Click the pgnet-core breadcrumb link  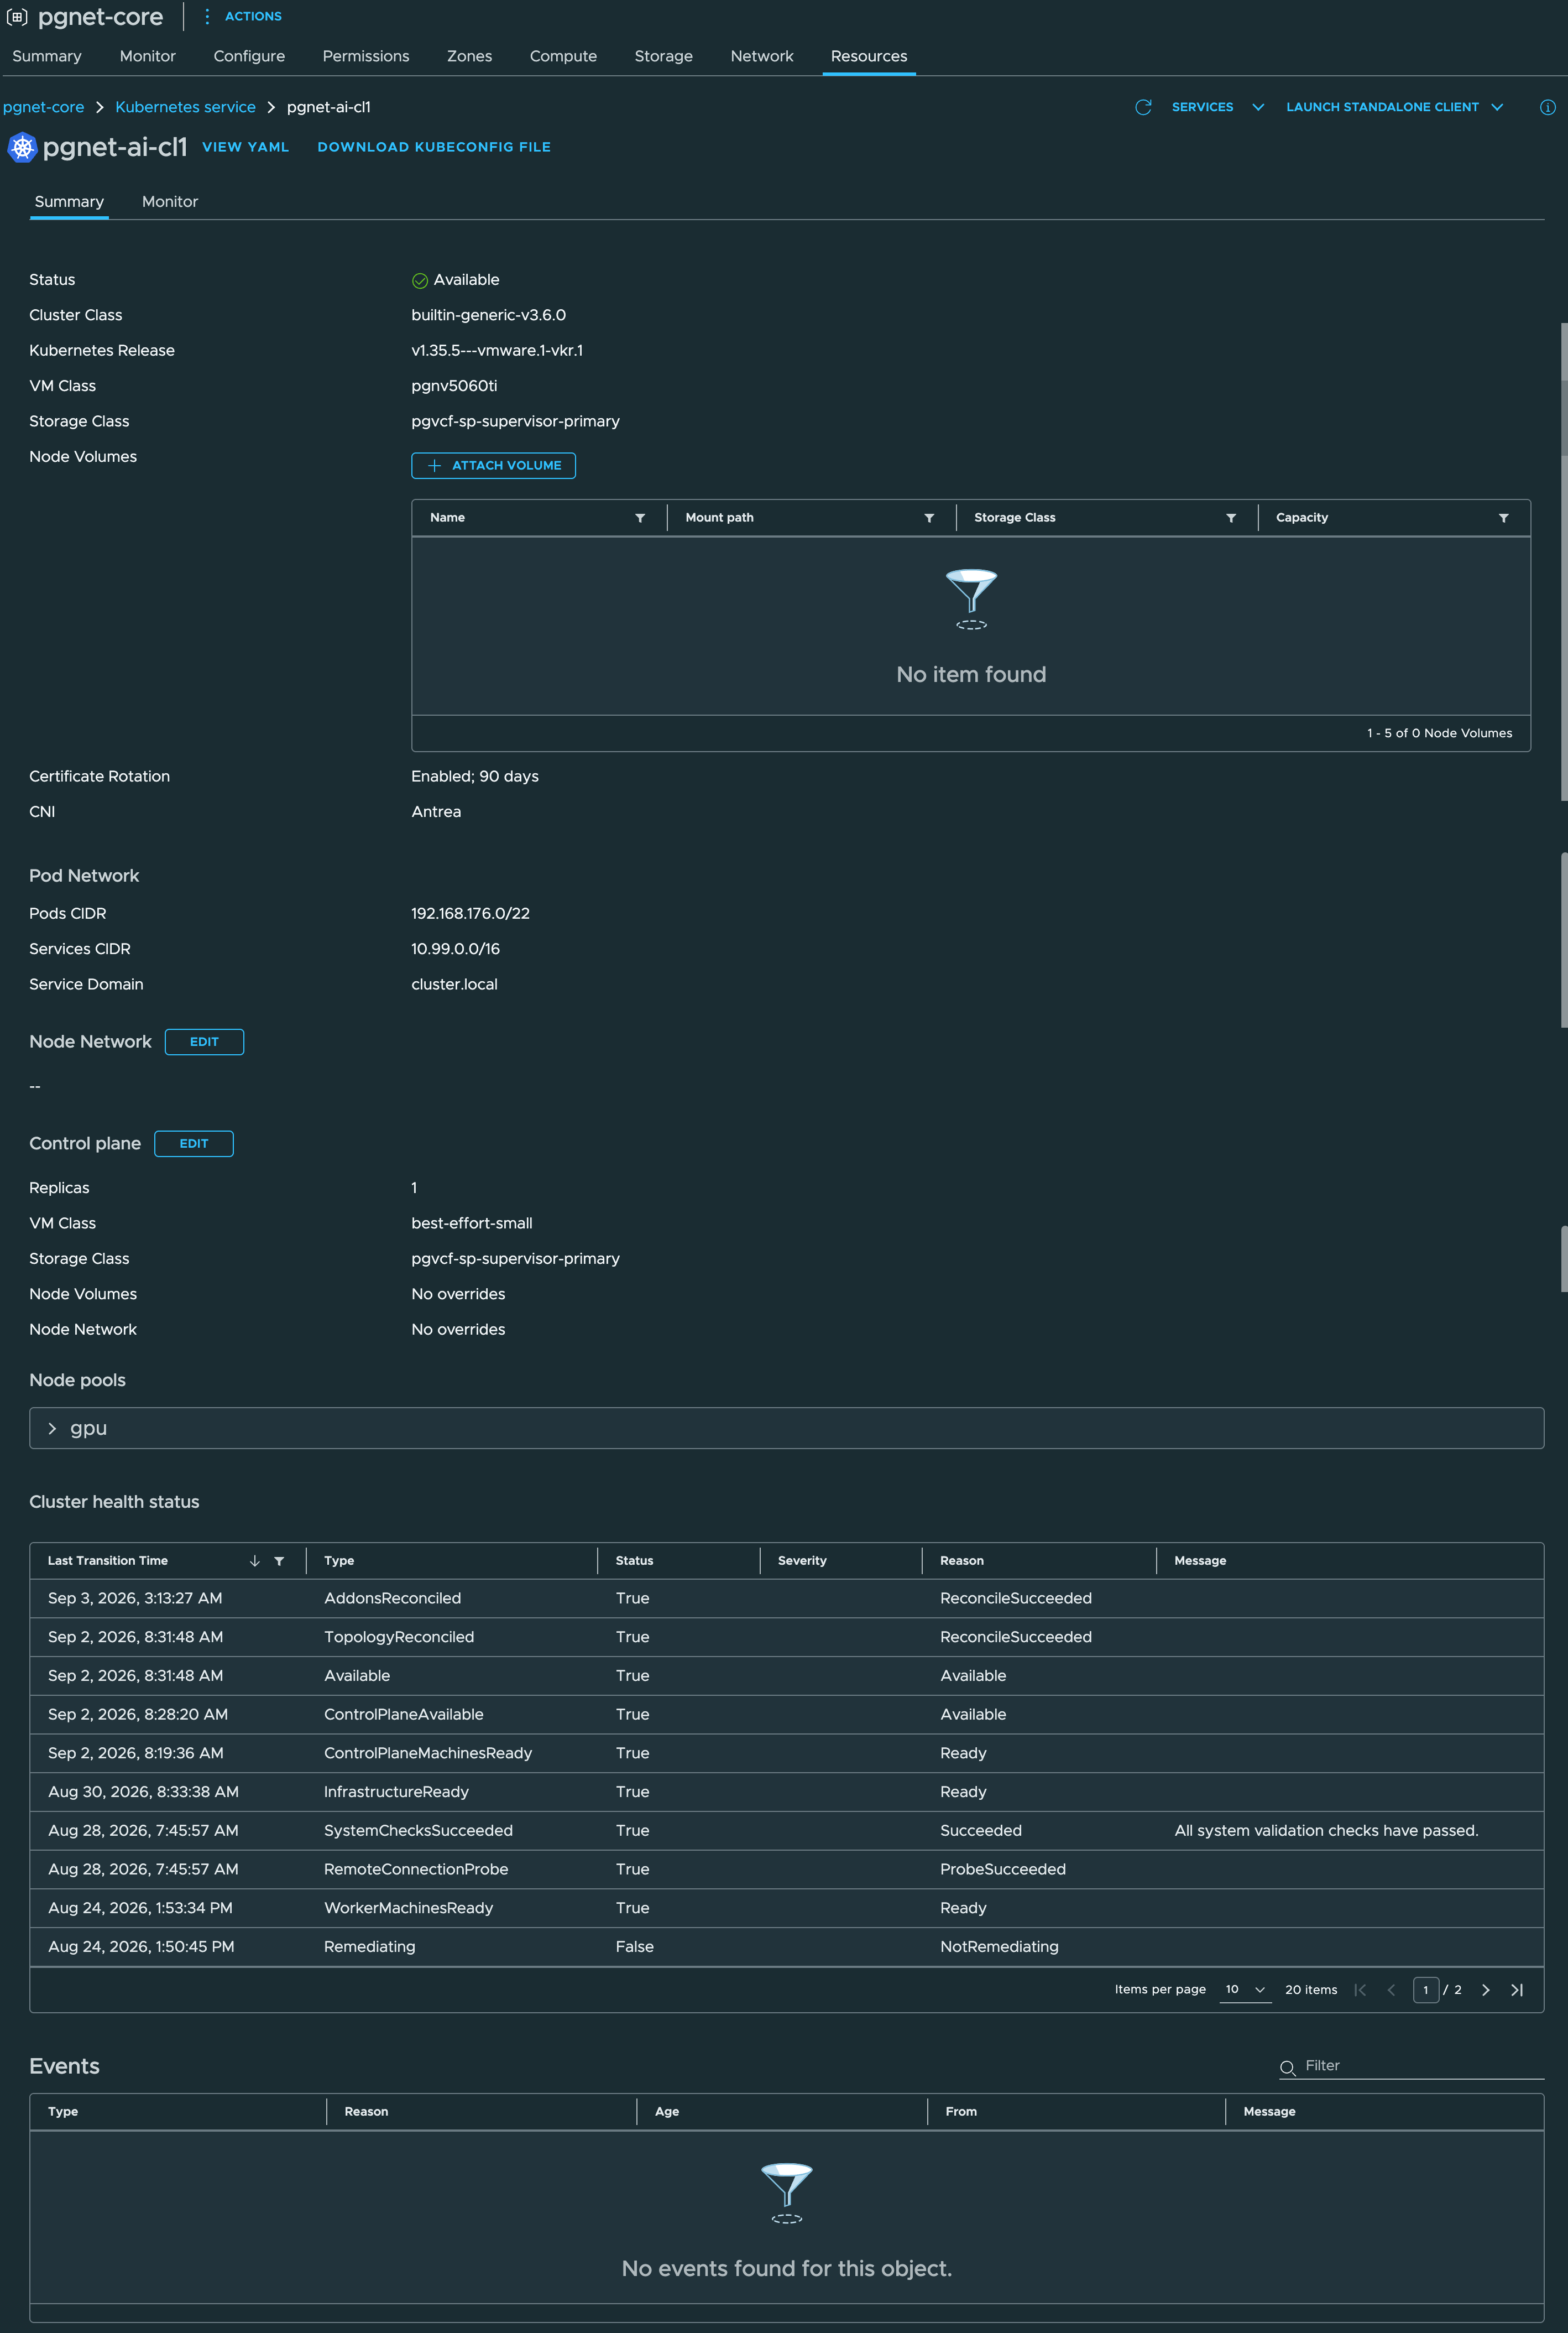(x=43, y=107)
